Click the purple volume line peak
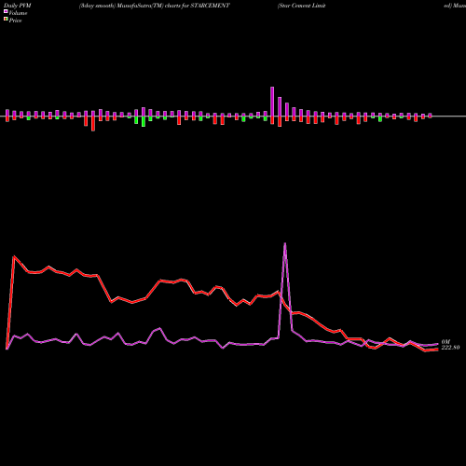466x466 pixels. [285, 244]
